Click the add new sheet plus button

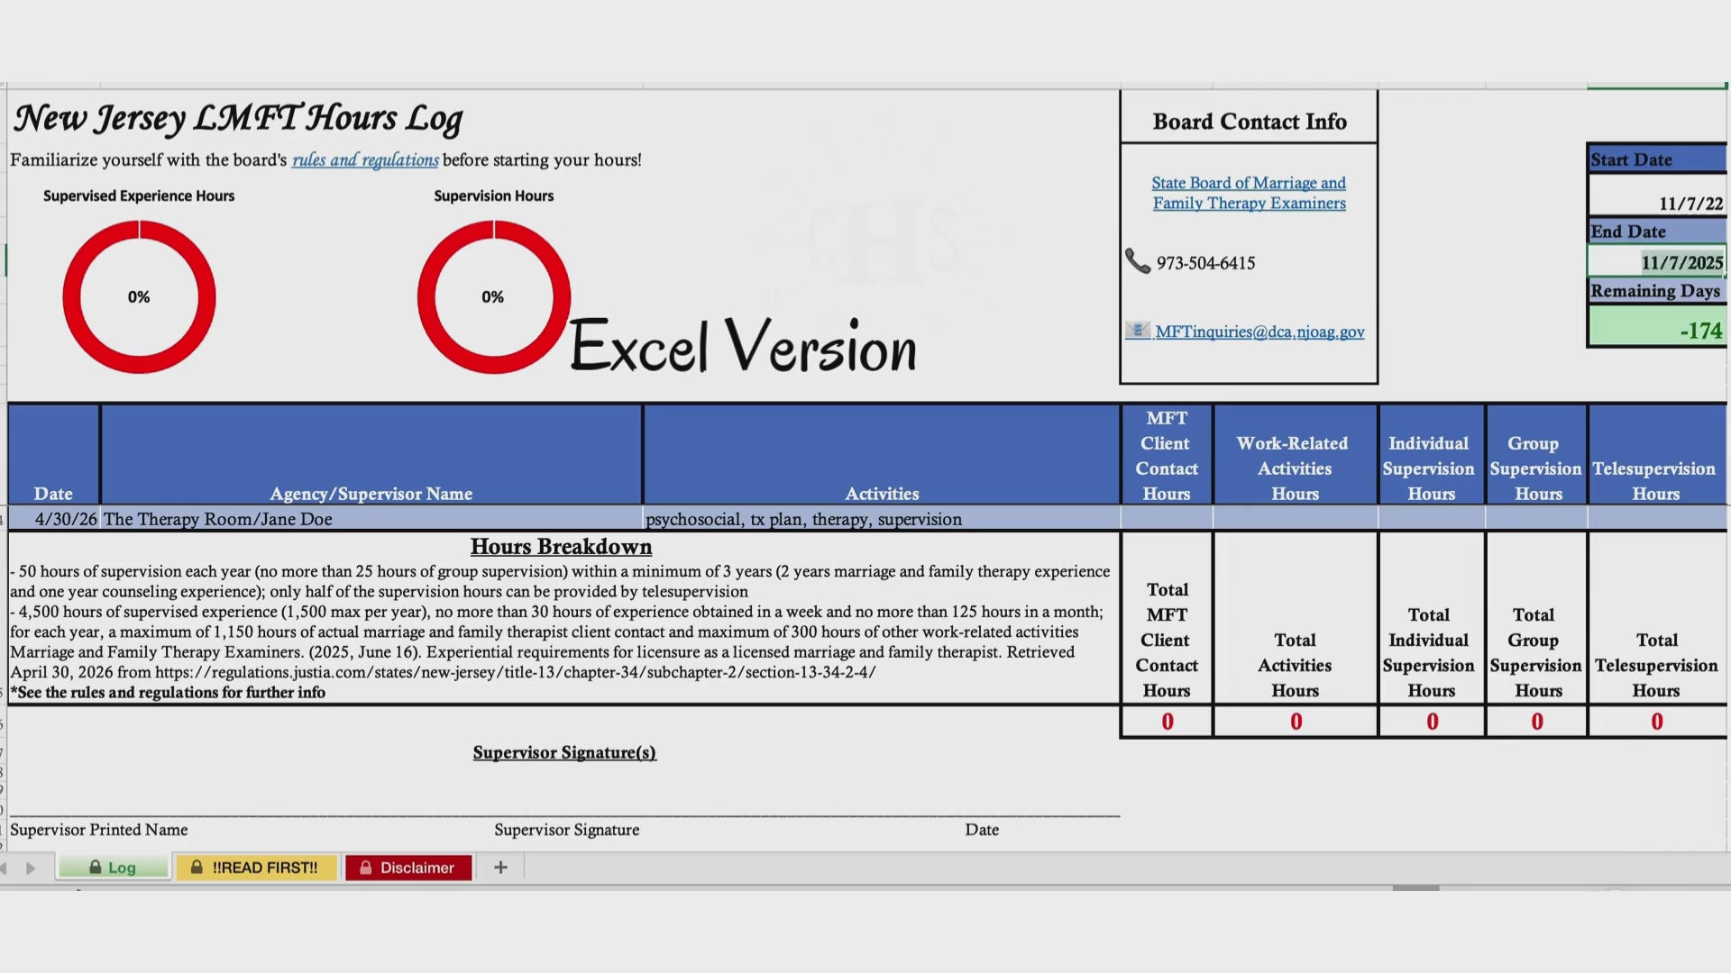pos(500,867)
